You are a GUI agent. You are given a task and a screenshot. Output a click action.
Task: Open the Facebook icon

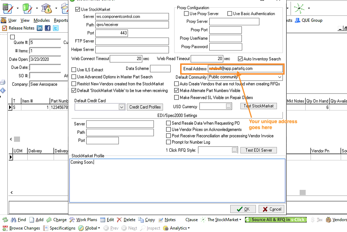tap(48, 28)
